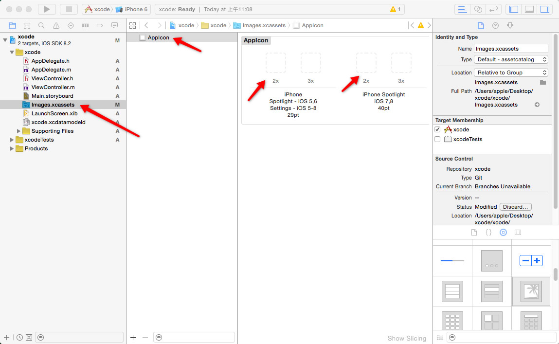Open the Test navigator tab

coord(71,25)
